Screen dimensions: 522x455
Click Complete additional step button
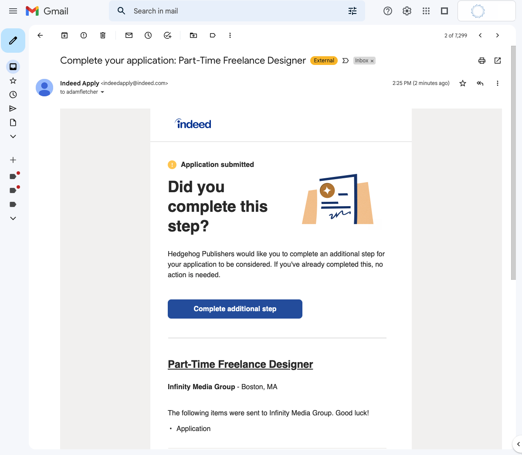[x=235, y=309]
